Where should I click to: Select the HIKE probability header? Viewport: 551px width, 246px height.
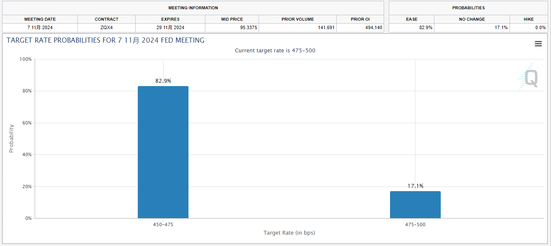point(528,19)
